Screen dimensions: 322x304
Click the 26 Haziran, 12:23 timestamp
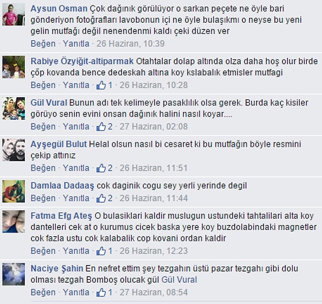(154, 251)
